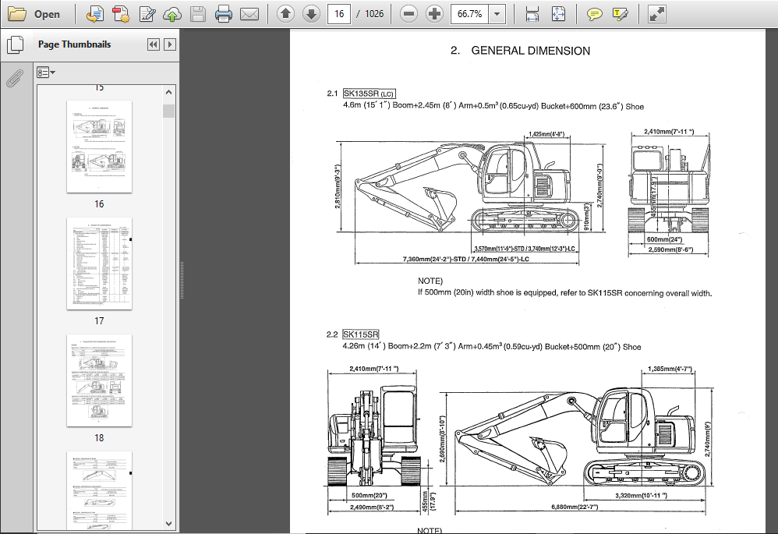Click the page label 18 under thumbnail
Viewport: 778px width, 534px height.
[x=99, y=437]
